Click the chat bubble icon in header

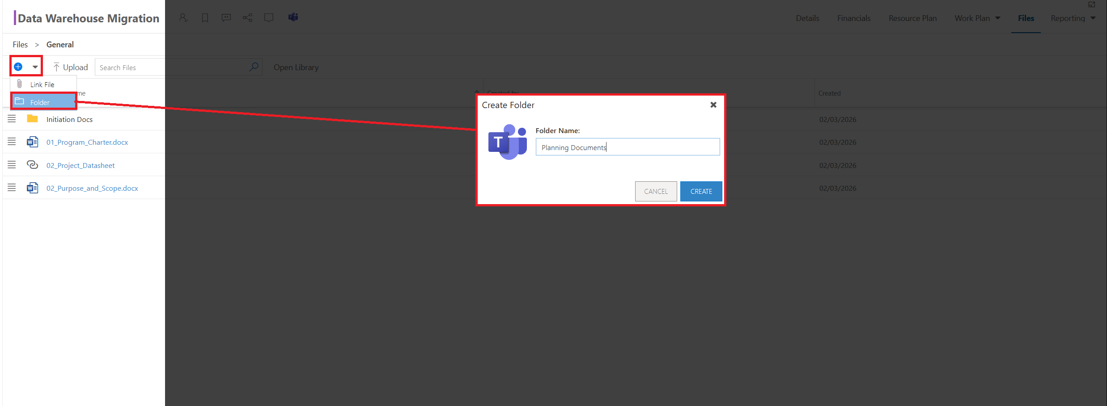pyautogui.click(x=269, y=18)
